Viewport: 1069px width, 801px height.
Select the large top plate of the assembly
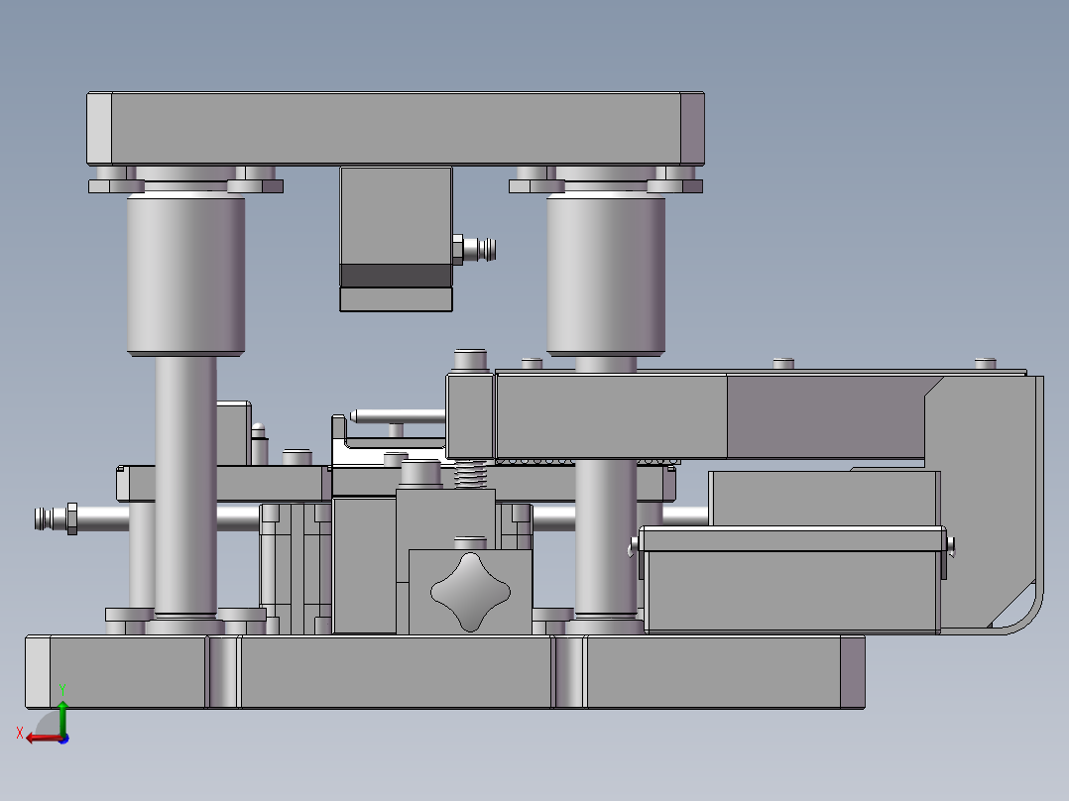(x=396, y=129)
